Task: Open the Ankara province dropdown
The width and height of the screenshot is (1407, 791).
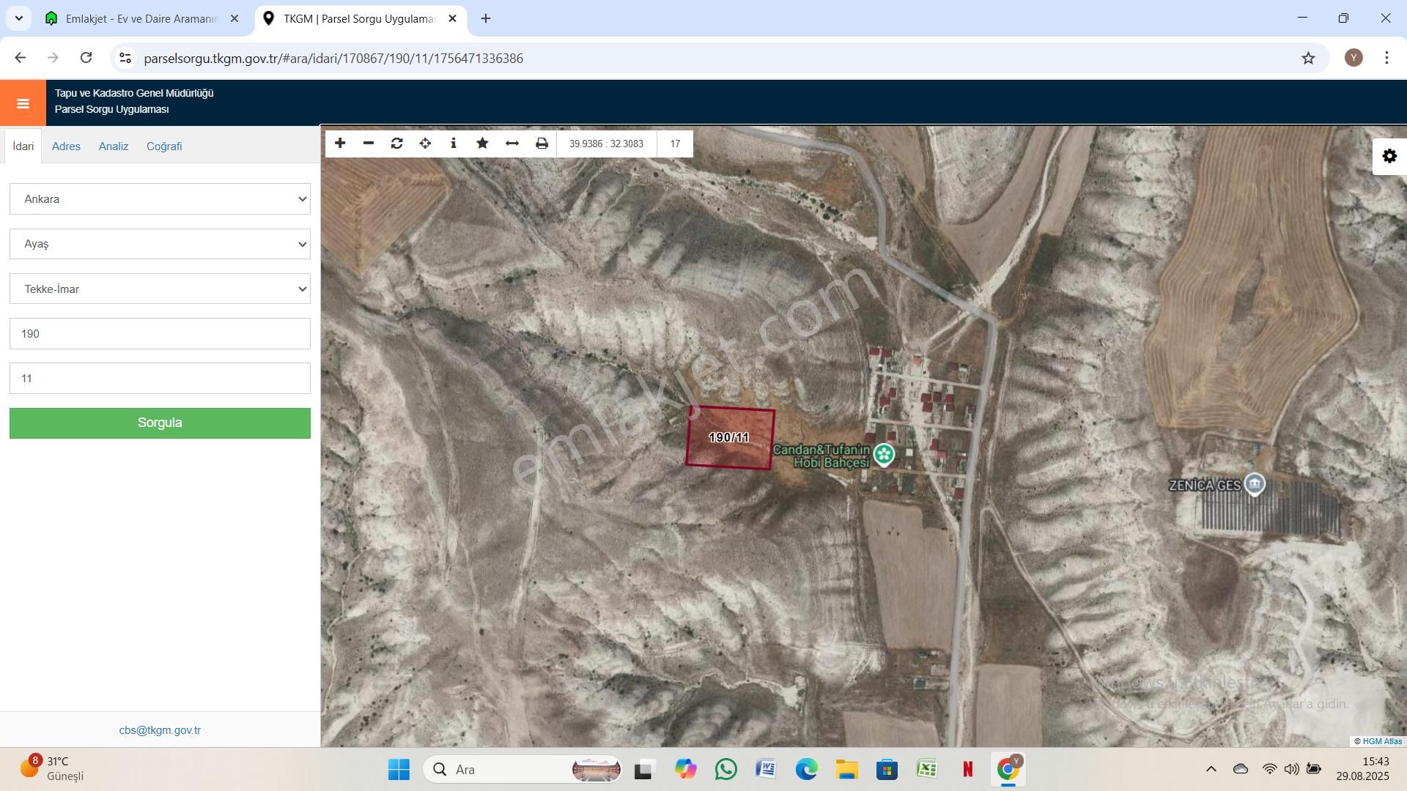Action: click(x=160, y=199)
